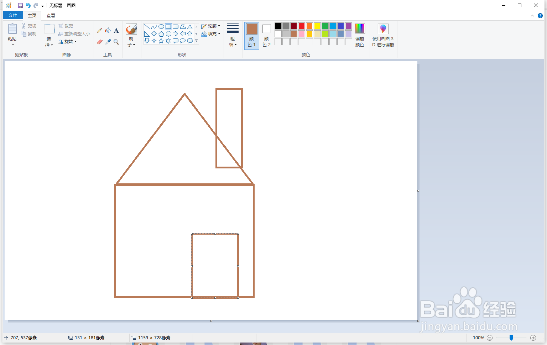Viewport: 547px width, 345px height.
Task: Open the File (文件) menu
Action: (x=13, y=15)
